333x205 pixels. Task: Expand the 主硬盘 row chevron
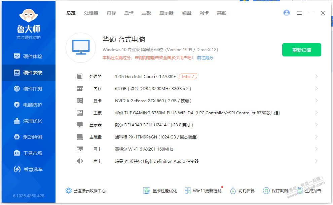pyautogui.click(x=317, y=137)
